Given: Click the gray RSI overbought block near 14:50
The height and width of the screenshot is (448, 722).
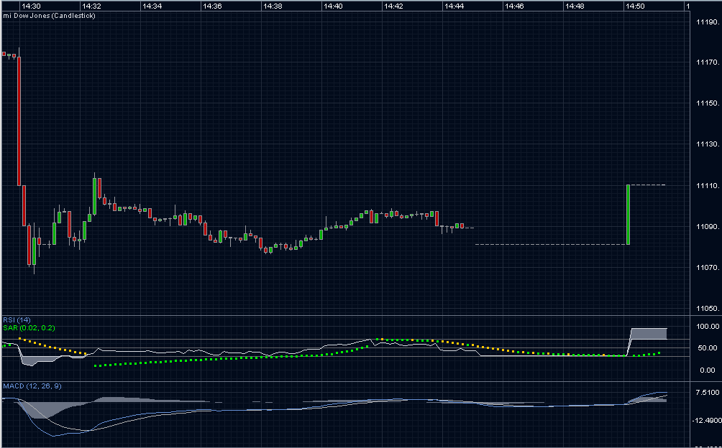Looking at the screenshot, I should click(649, 334).
